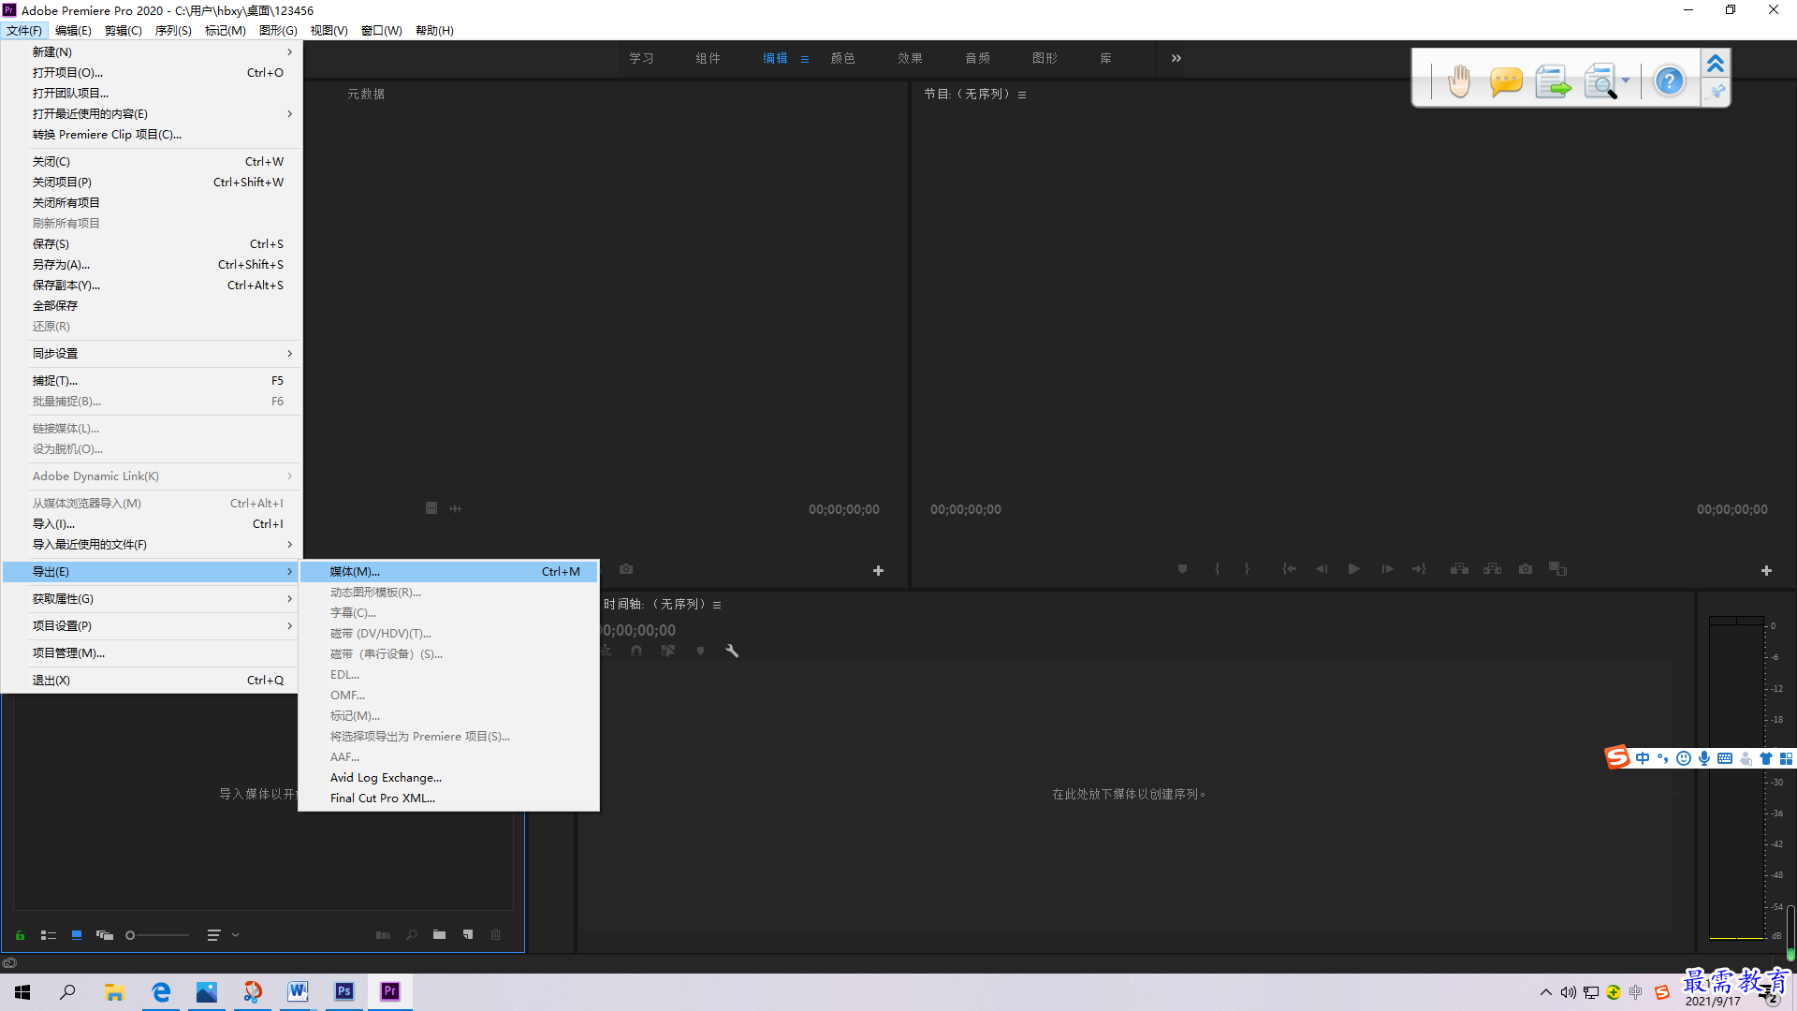The width and height of the screenshot is (1797, 1011).
Task: Click the thumbnail zoom slider in Project panel
Action: (x=157, y=935)
